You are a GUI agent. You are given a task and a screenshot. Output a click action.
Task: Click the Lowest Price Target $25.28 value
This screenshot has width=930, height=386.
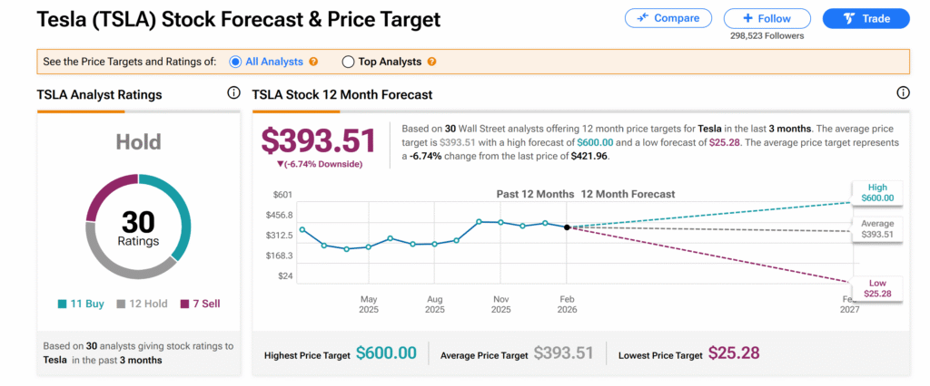coord(734,353)
